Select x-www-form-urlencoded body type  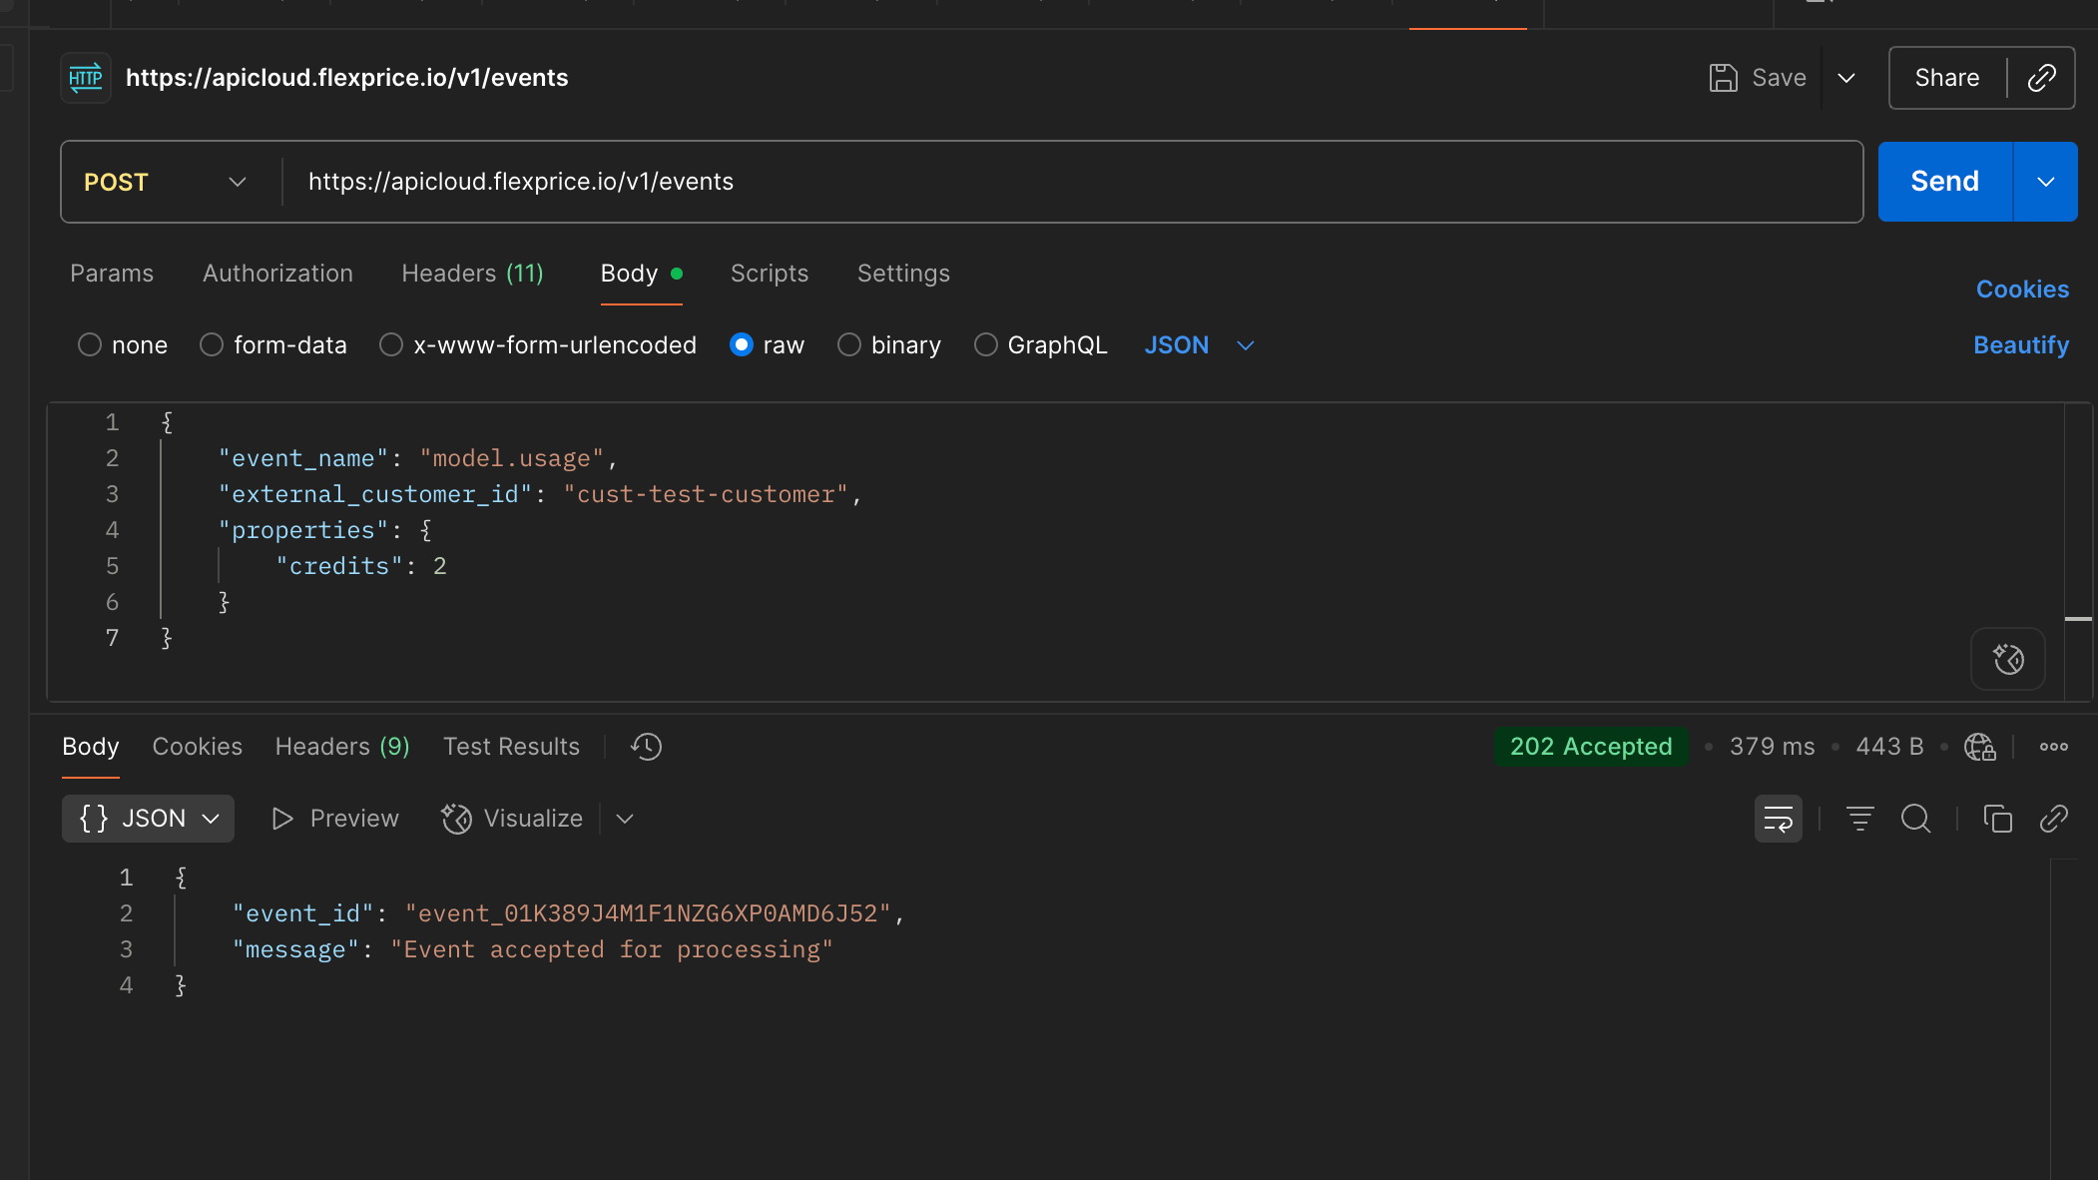[391, 345]
